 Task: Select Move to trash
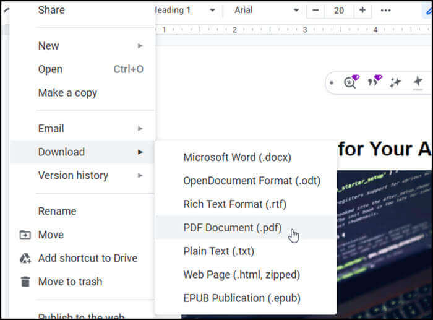point(82,282)
